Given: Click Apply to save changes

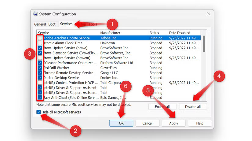Looking at the screenshot, I should coord(173,123).
